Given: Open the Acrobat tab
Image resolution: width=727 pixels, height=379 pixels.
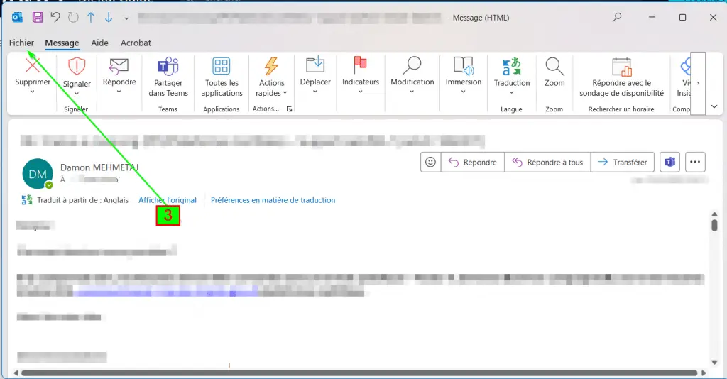Looking at the screenshot, I should [x=136, y=43].
